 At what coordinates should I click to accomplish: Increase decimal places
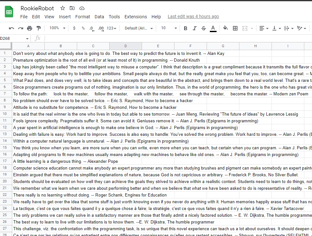pyautogui.click(x=101, y=28)
